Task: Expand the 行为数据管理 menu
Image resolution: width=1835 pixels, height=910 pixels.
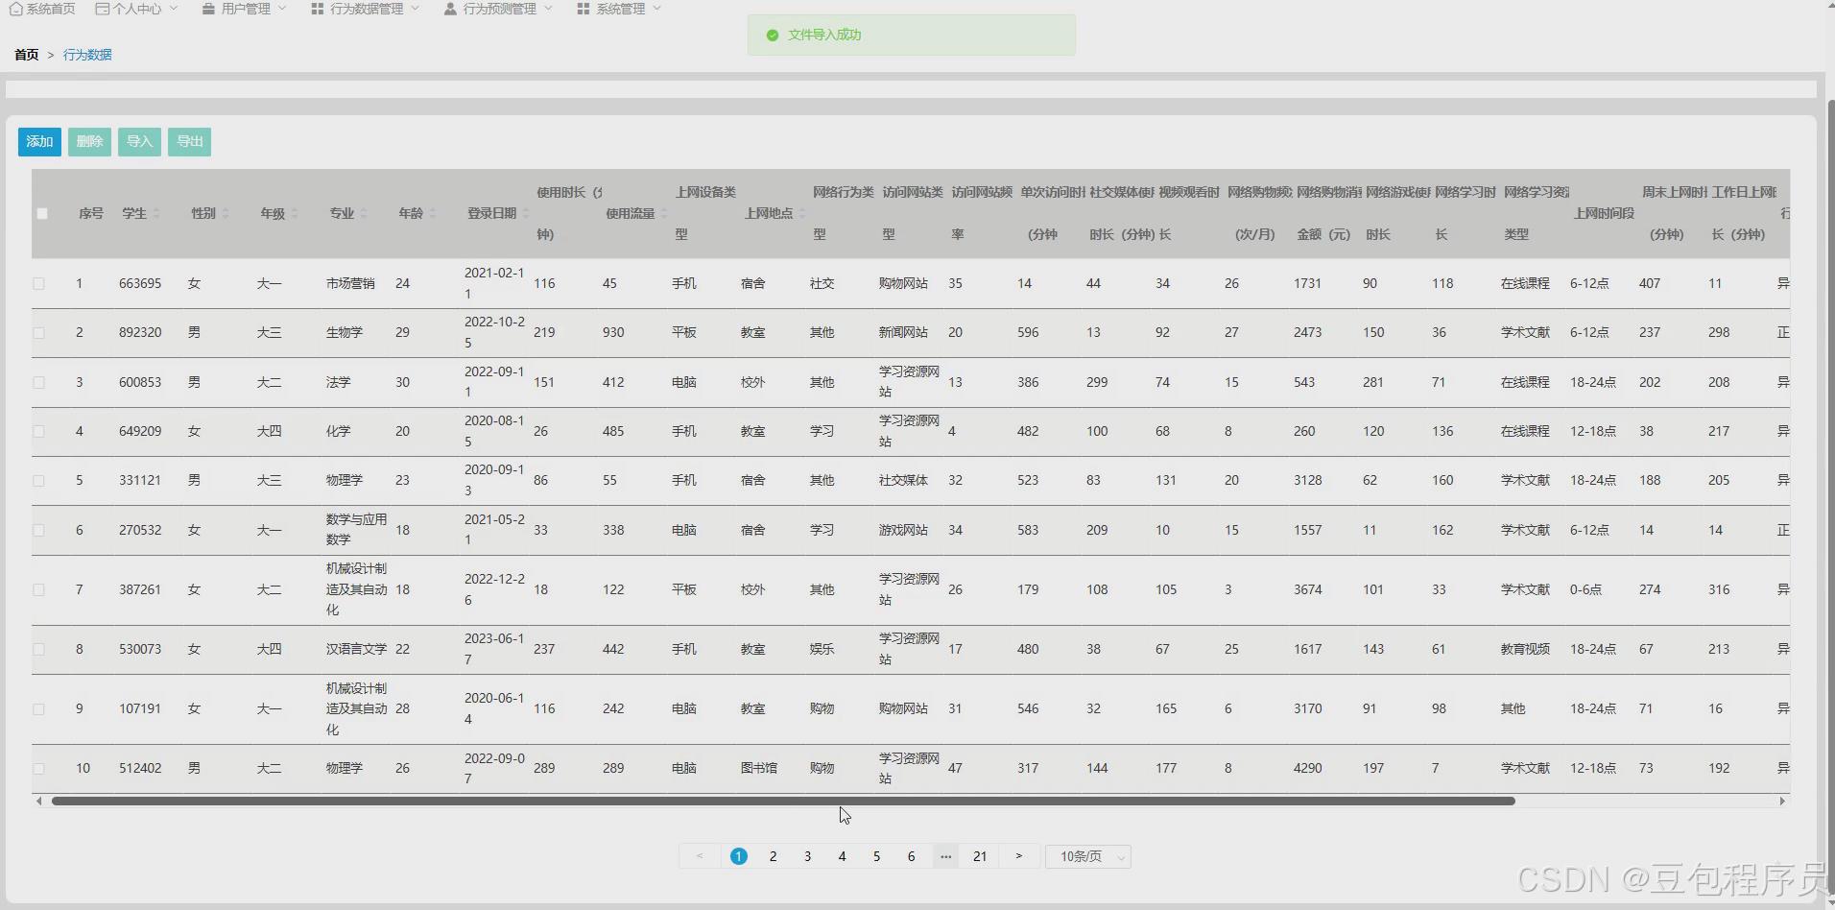Action: [365, 9]
